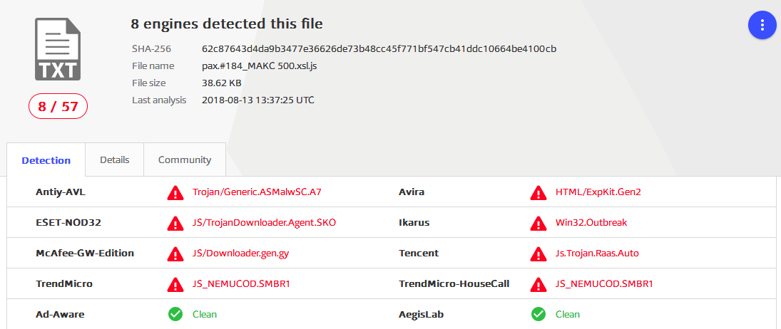Click the Js.Trojan.Raas.Auto detection label
This screenshot has height=329, width=781.
(597, 254)
